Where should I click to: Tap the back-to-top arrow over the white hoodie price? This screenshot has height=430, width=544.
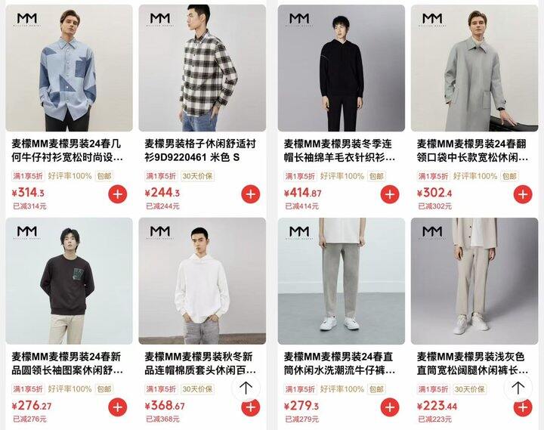(x=246, y=388)
